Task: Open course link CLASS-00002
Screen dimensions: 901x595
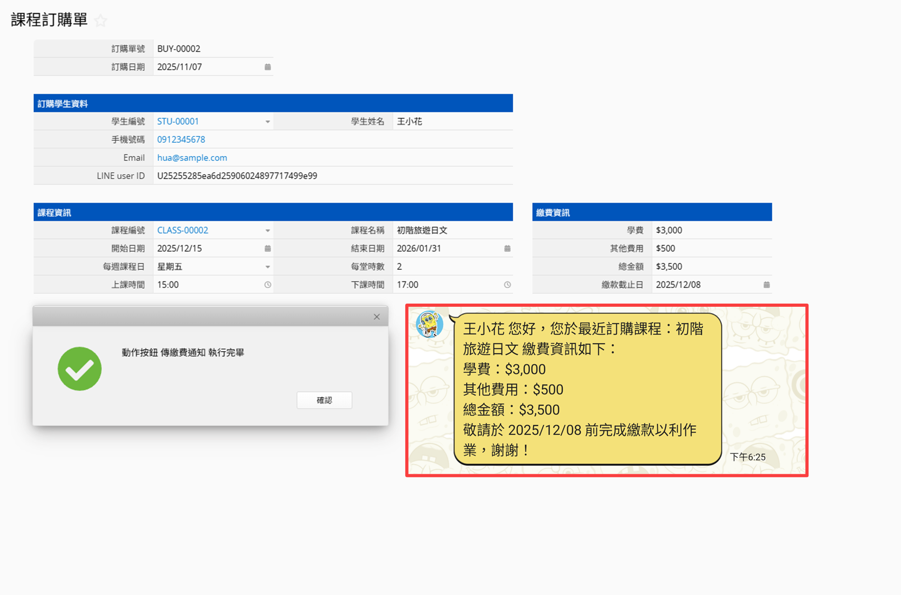Action: click(183, 231)
